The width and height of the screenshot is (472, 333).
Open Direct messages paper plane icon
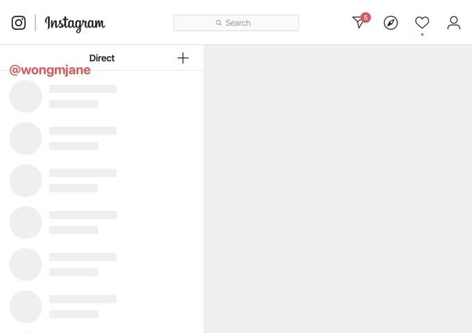point(359,23)
